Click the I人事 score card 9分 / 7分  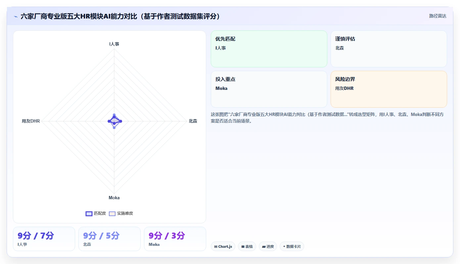(44, 239)
